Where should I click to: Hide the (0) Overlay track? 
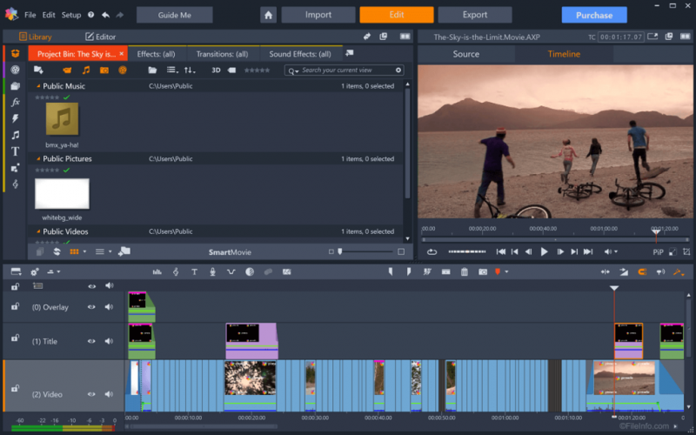coord(91,307)
